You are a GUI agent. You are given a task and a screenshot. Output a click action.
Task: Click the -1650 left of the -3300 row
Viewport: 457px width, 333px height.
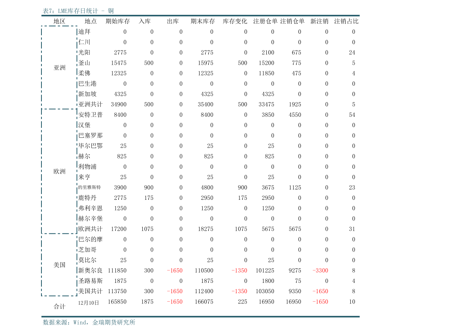[x=175, y=271]
